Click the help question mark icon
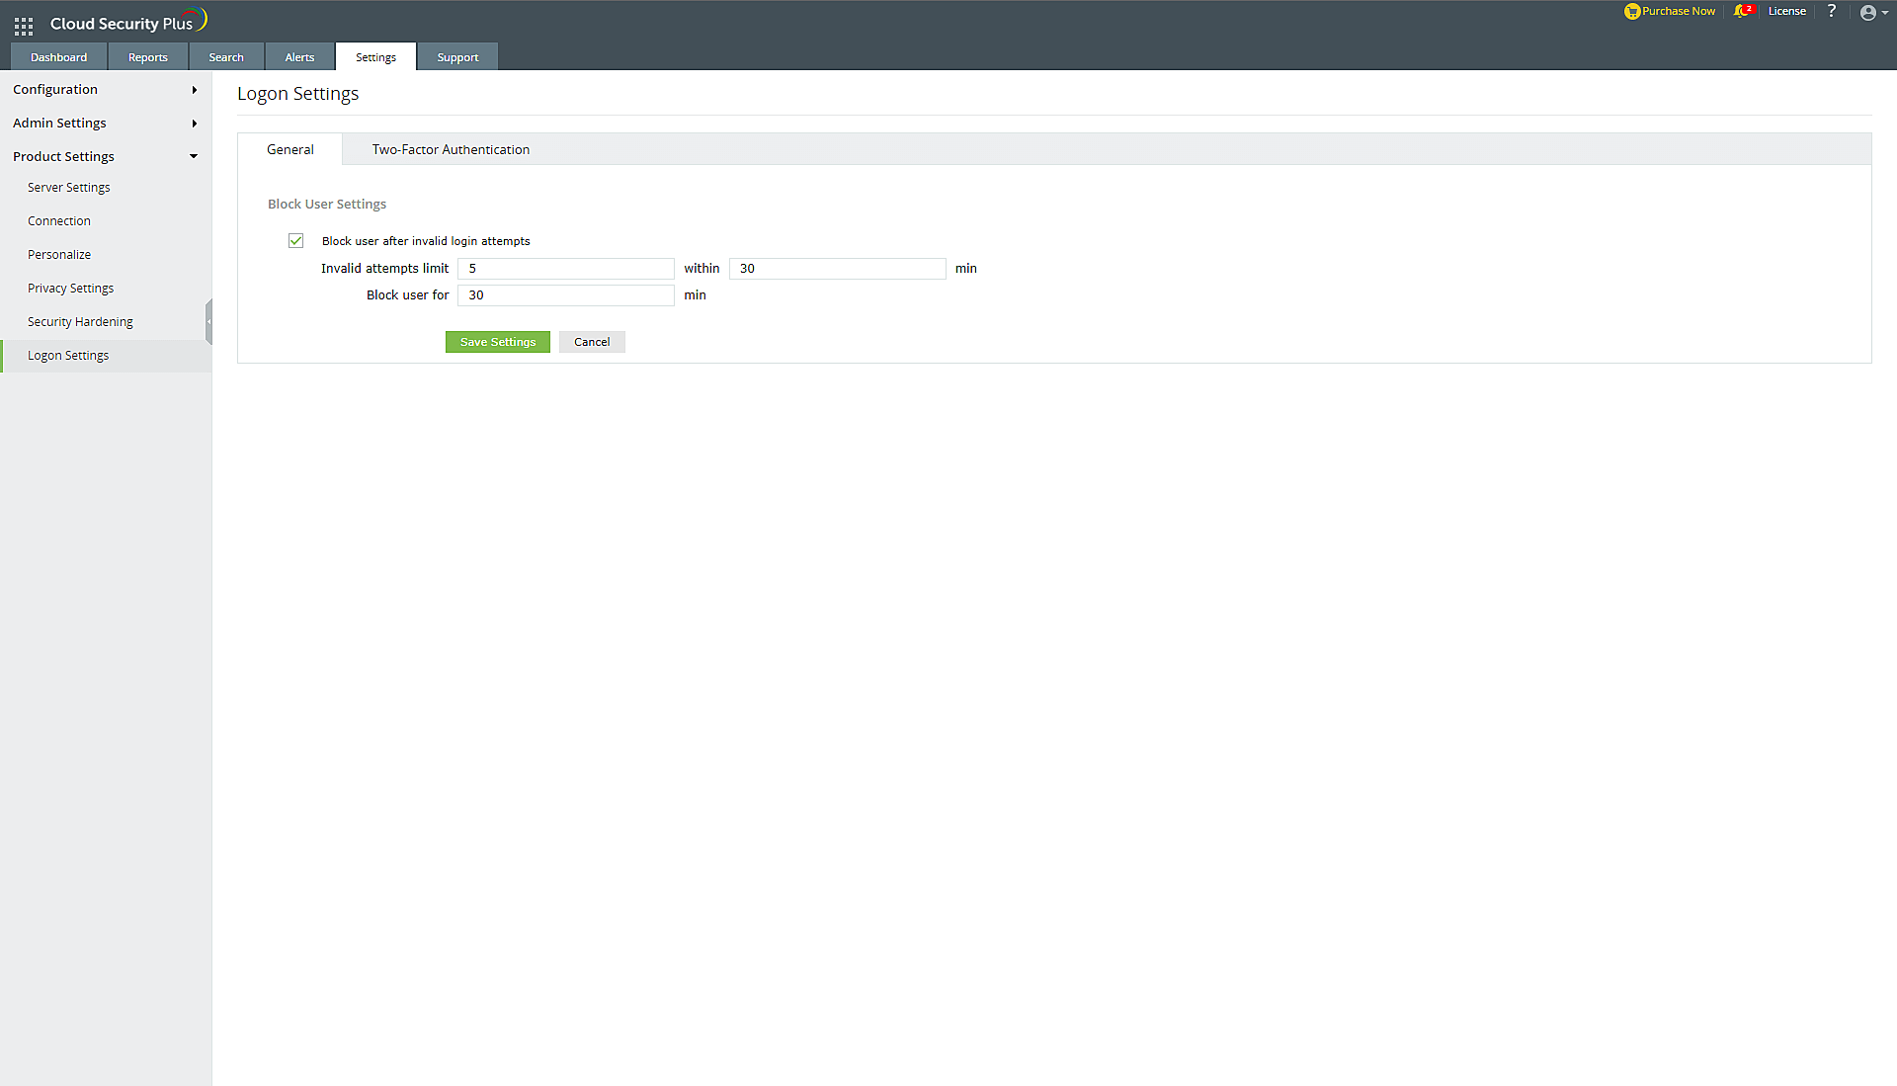Screen dimensions: 1897x1086 1832,11
